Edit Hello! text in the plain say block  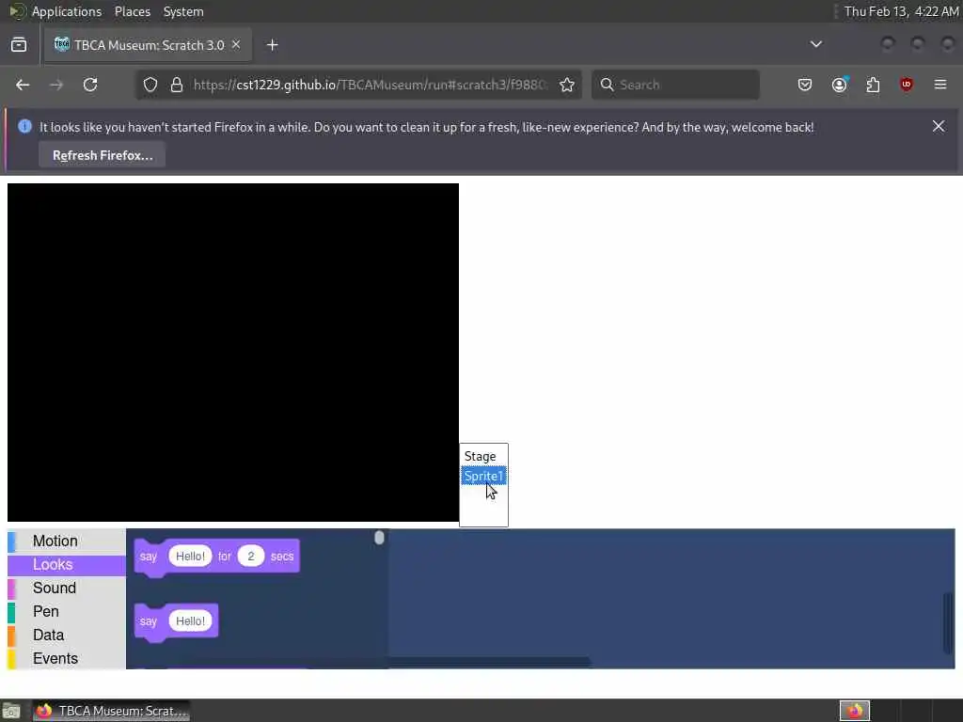click(190, 620)
